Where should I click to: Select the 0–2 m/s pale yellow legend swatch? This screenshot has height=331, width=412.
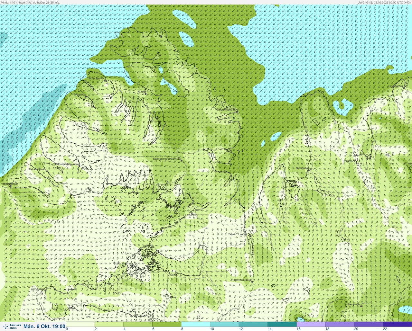point(80,324)
